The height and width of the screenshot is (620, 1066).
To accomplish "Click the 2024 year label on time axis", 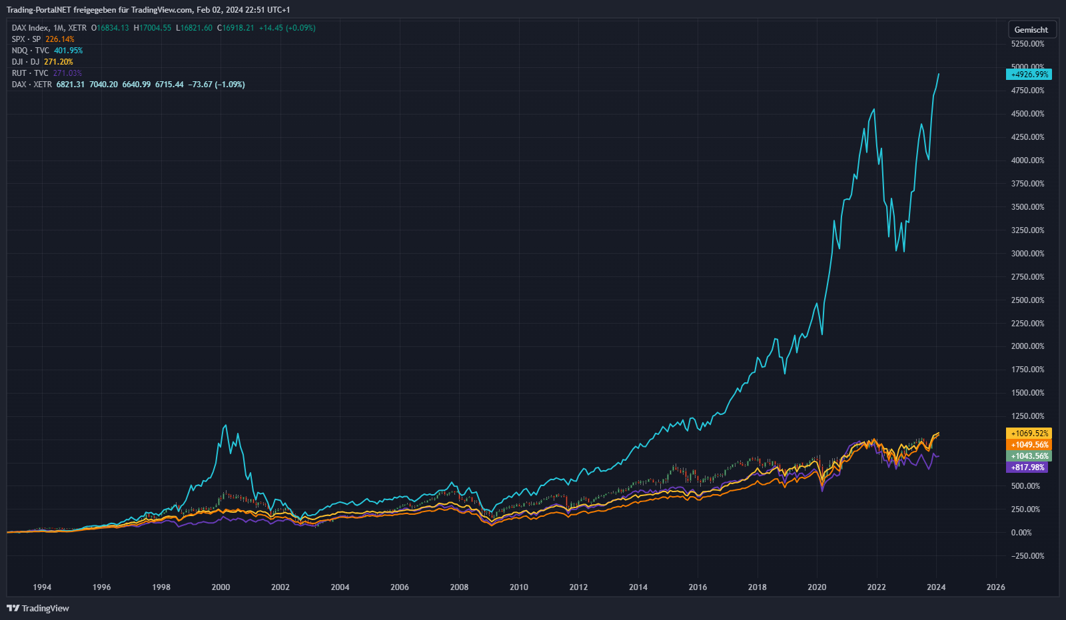I will 935,587.
